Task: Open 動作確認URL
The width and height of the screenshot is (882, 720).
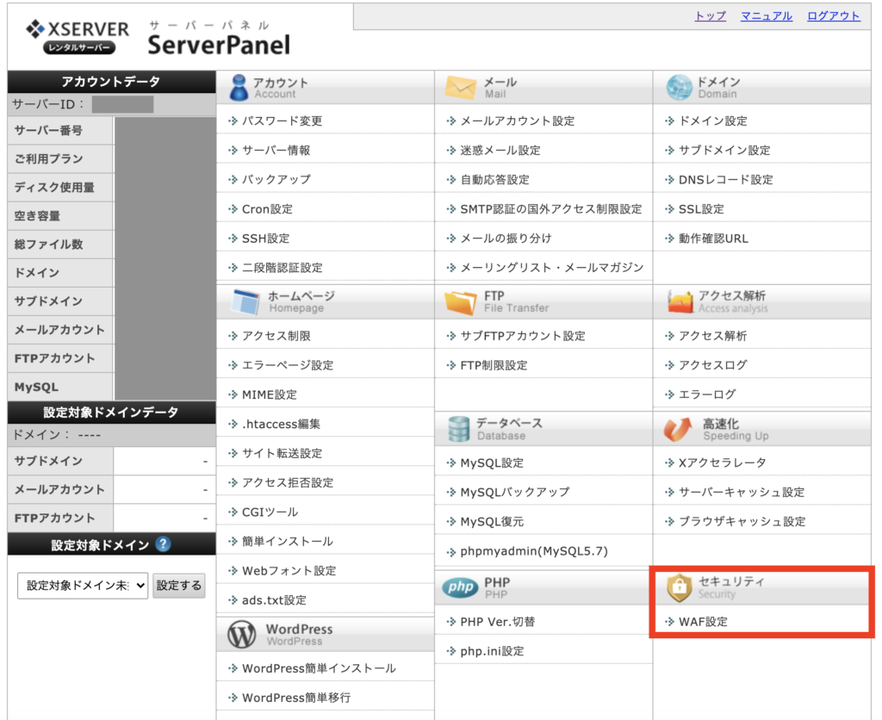Action: [713, 239]
